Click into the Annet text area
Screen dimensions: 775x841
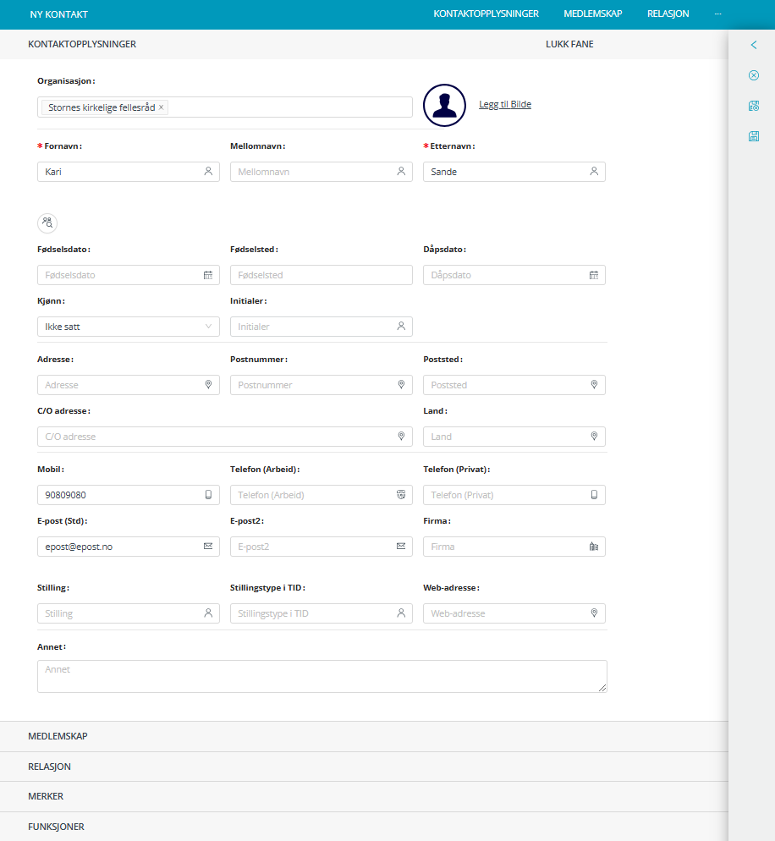coord(322,676)
